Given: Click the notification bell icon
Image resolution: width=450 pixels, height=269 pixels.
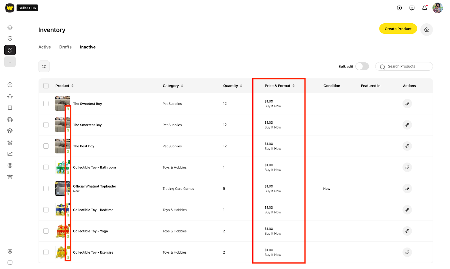Looking at the screenshot, I should [424, 8].
